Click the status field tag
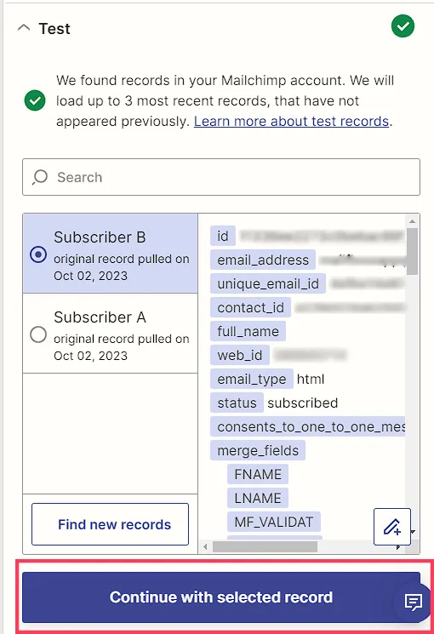The image size is (434, 634). 237,403
